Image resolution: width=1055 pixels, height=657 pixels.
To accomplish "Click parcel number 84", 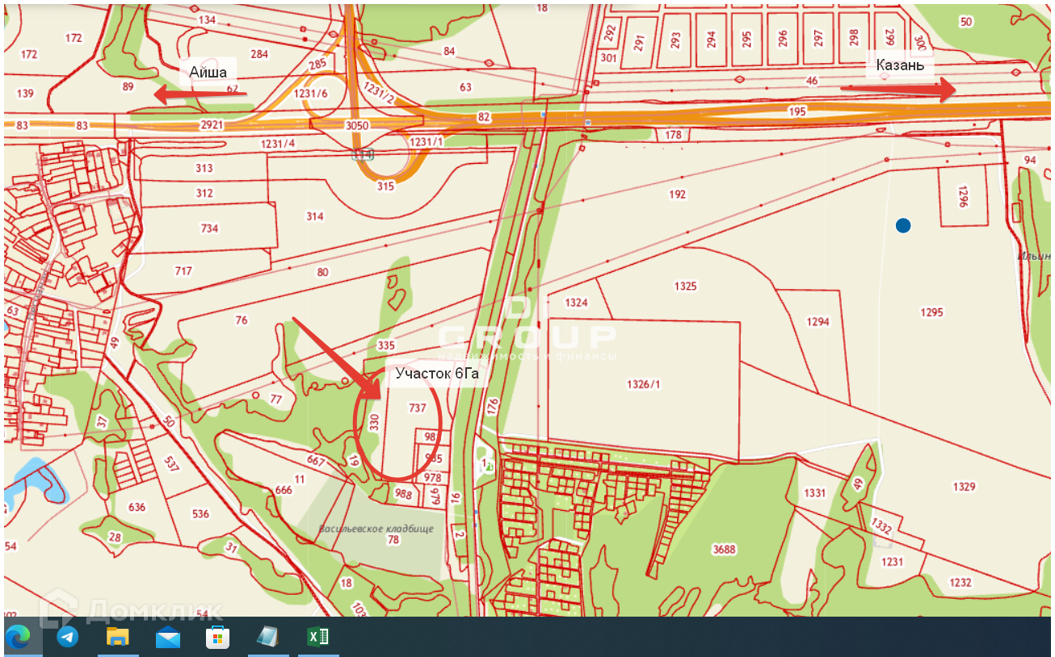I will 450,52.
